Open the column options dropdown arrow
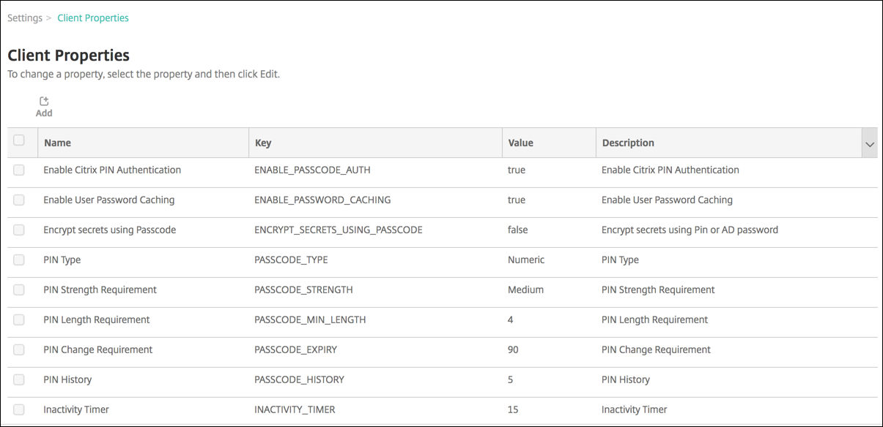 coord(870,144)
